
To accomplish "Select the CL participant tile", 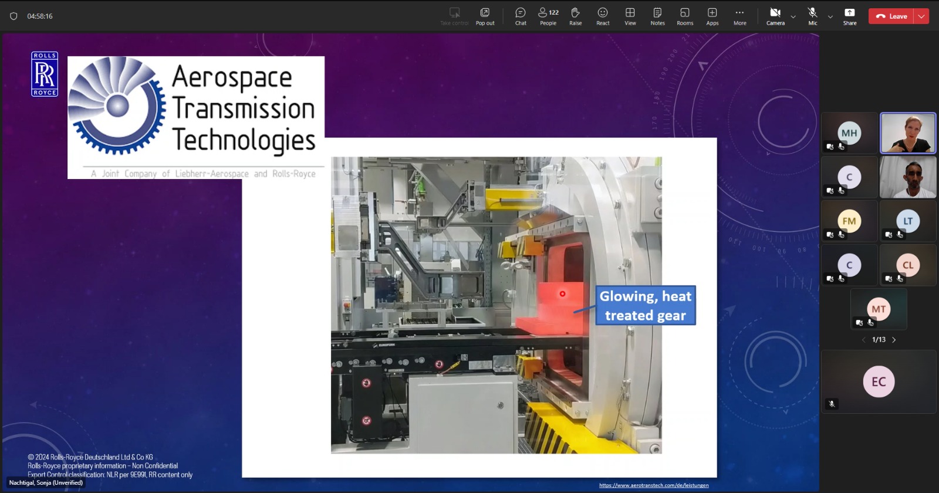I will click(x=908, y=265).
